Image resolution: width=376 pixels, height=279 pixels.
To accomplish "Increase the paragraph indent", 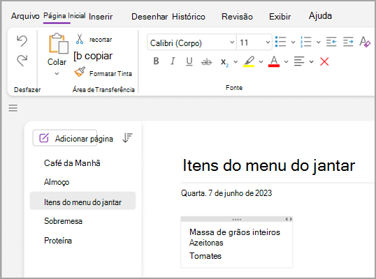I will pos(348,42).
